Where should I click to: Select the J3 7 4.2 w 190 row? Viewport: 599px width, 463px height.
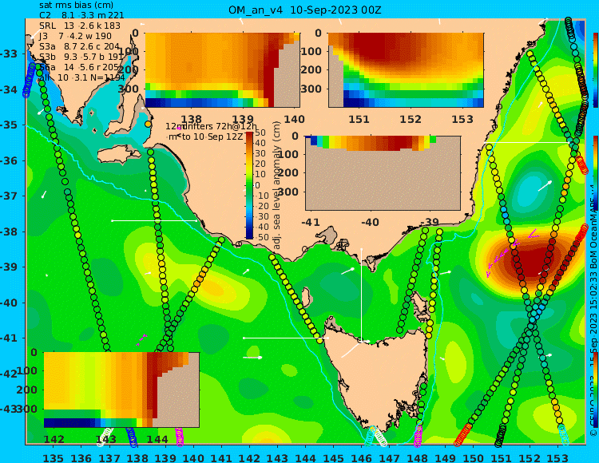click(x=75, y=36)
